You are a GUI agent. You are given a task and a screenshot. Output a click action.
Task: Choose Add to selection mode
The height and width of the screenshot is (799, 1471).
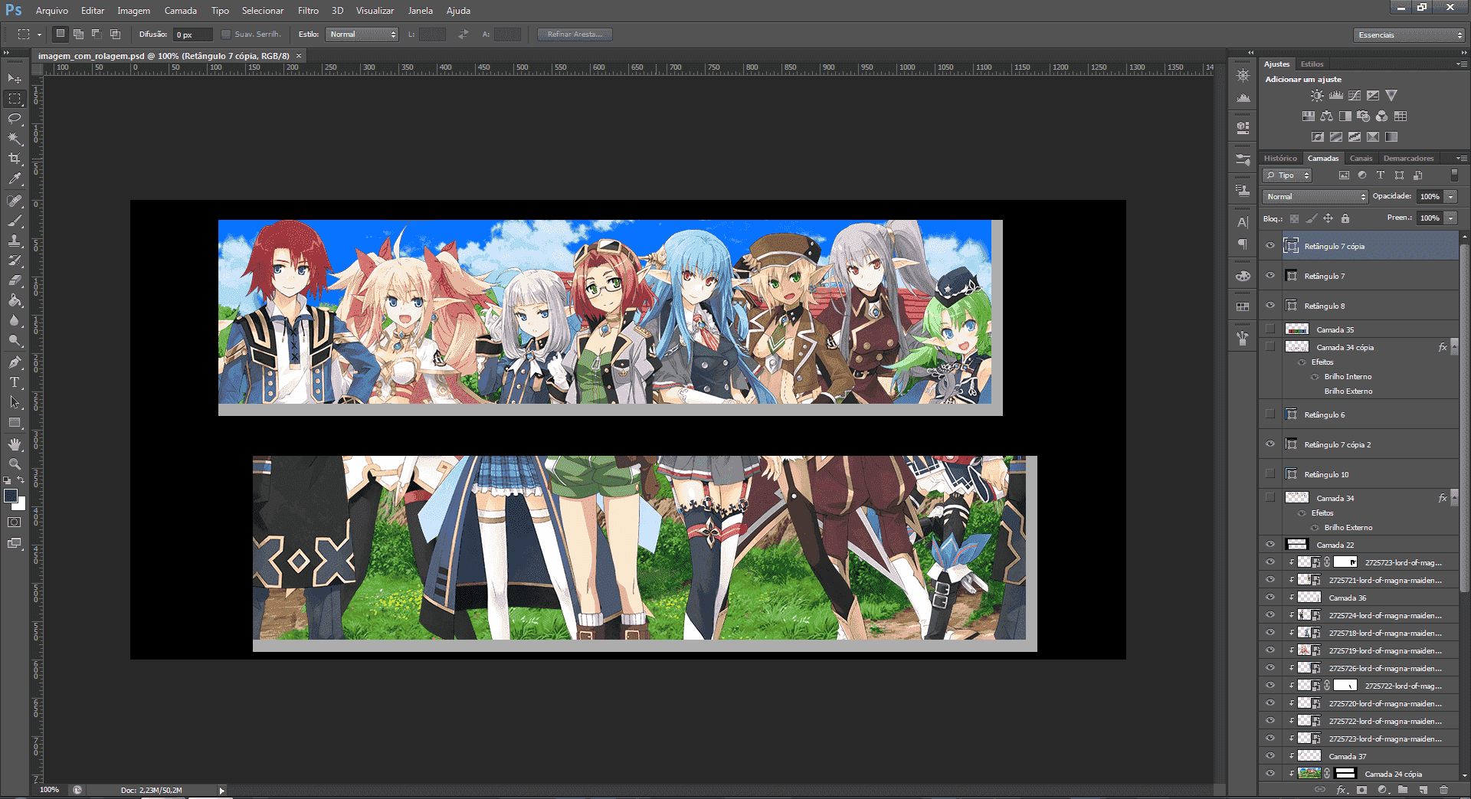click(x=78, y=34)
